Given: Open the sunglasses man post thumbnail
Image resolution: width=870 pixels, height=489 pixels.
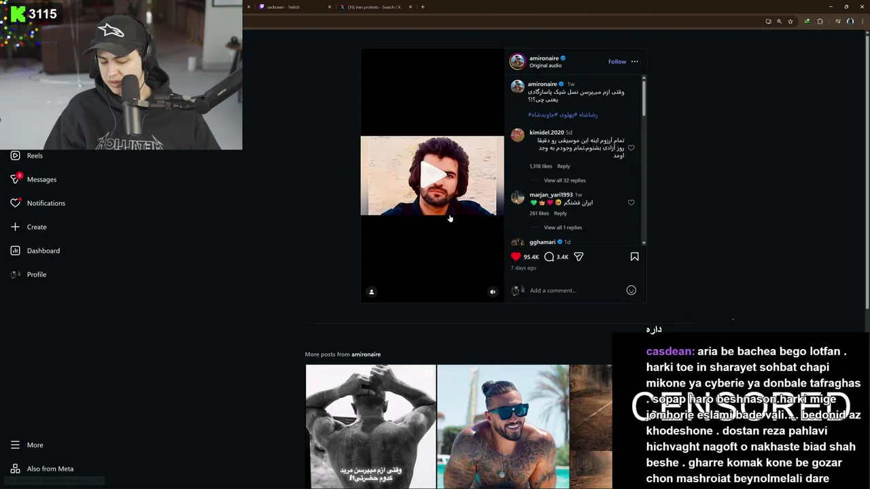Looking at the screenshot, I should [503, 427].
